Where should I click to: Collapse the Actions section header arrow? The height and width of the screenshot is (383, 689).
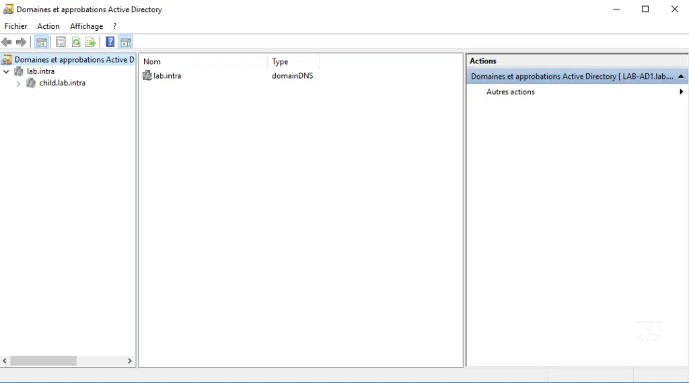point(681,77)
